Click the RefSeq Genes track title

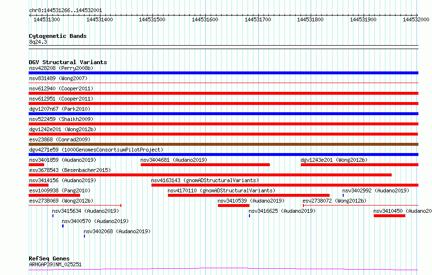pyautogui.click(x=49, y=258)
